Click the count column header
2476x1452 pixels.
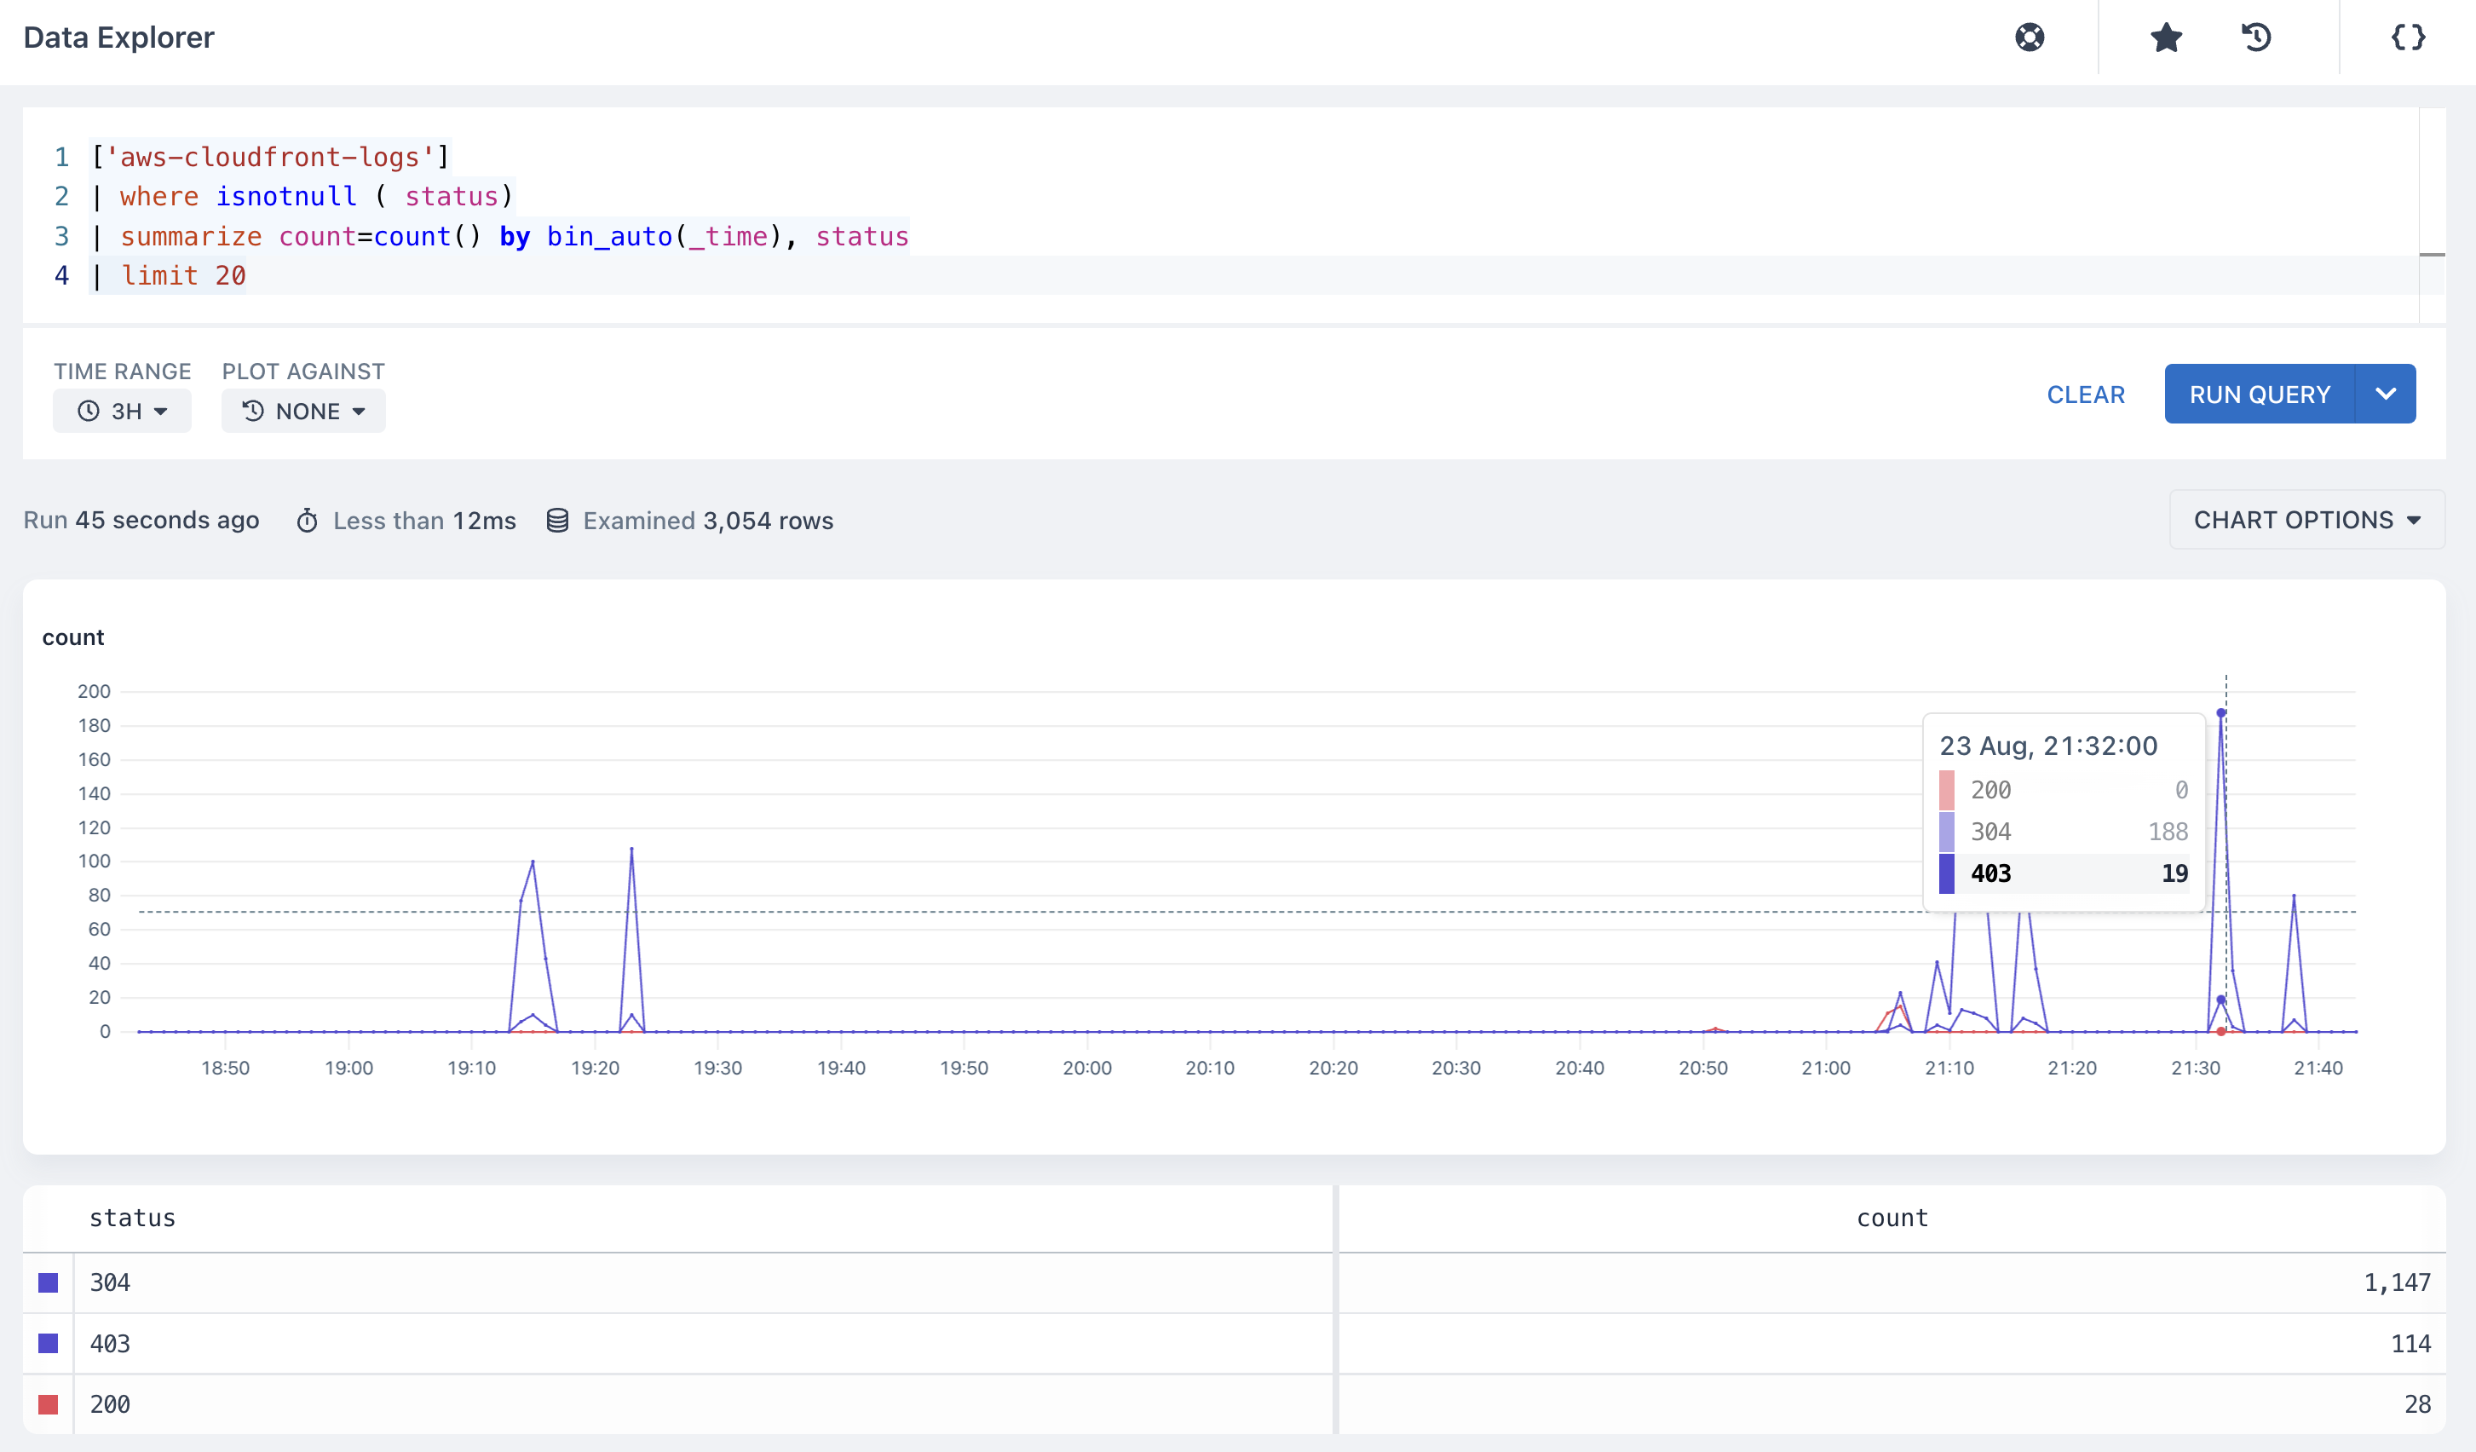(x=1892, y=1219)
